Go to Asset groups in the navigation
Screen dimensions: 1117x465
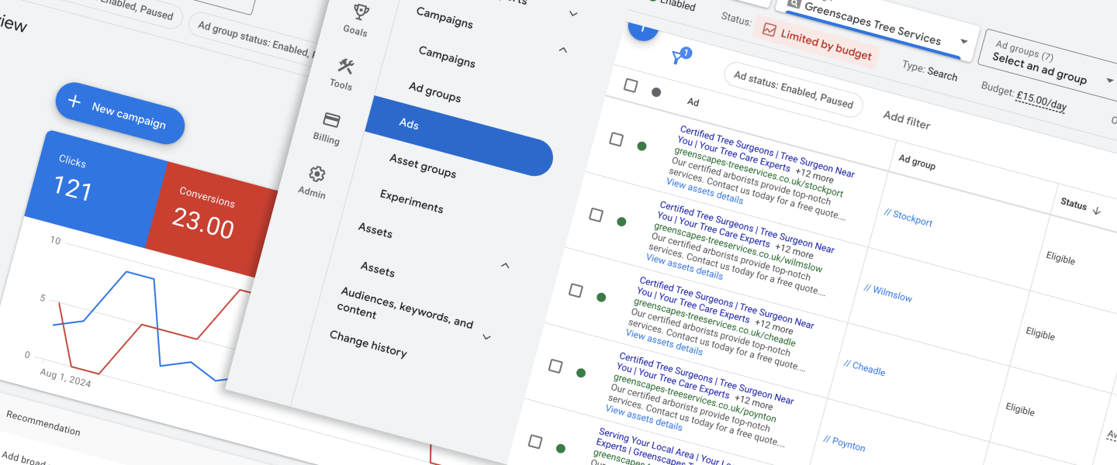[423, 165]
